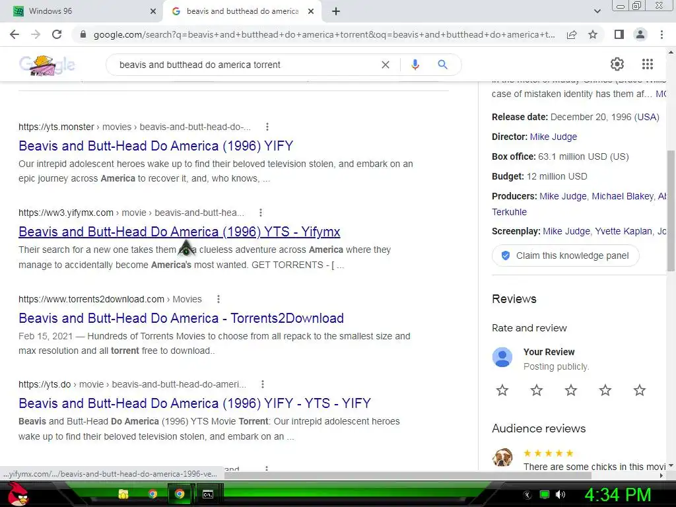The width and height of the screenshot is (676, 507).
Task: Switch to the Windows 96 tab
Action: pos(86,11)
